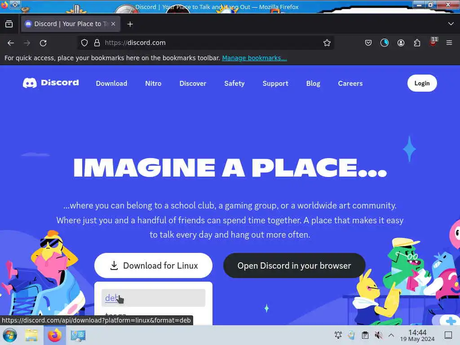Select the Discord browser tab
This screenshot has height=345, width=460.
click(x=71, y=24)
